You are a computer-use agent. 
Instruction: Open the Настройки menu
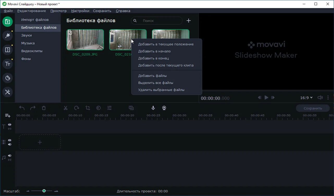80,11
